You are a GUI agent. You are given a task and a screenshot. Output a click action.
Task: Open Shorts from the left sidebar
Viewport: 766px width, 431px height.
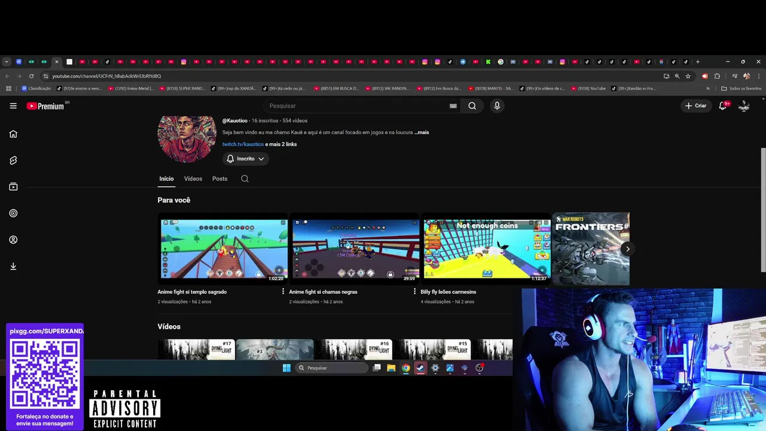tap(13, 160)
